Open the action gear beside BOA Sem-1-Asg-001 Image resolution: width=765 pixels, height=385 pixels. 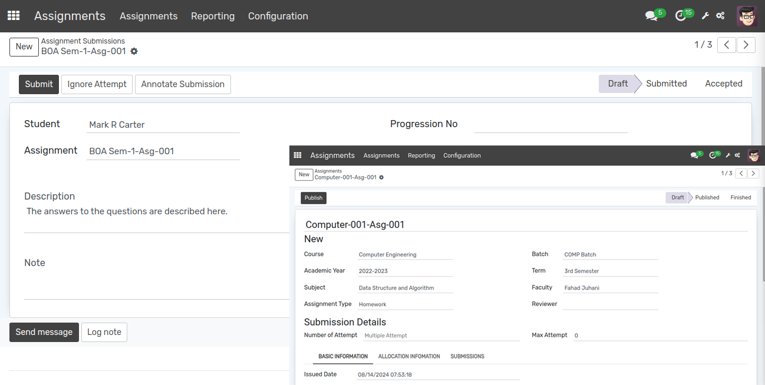(134, 51)
